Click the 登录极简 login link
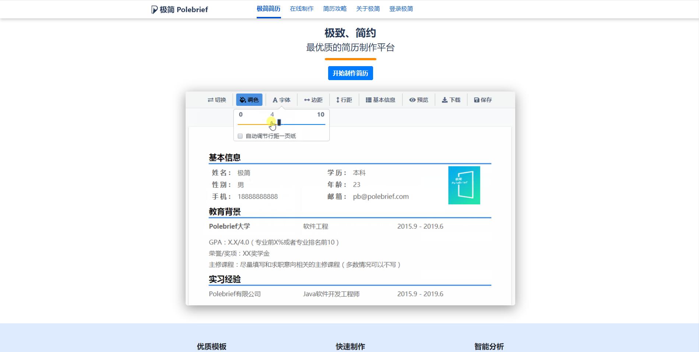 pyautogui.click(x=400, y=9)
